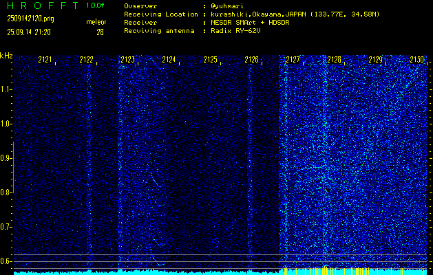433x275 pixels.
Task: Click the 2121 time marker
Action: tap(45, 60)
